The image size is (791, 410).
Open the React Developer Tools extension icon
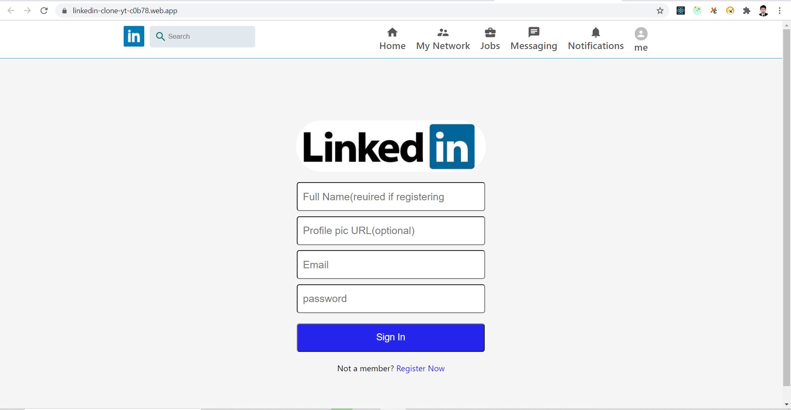(x=681, y=11)
